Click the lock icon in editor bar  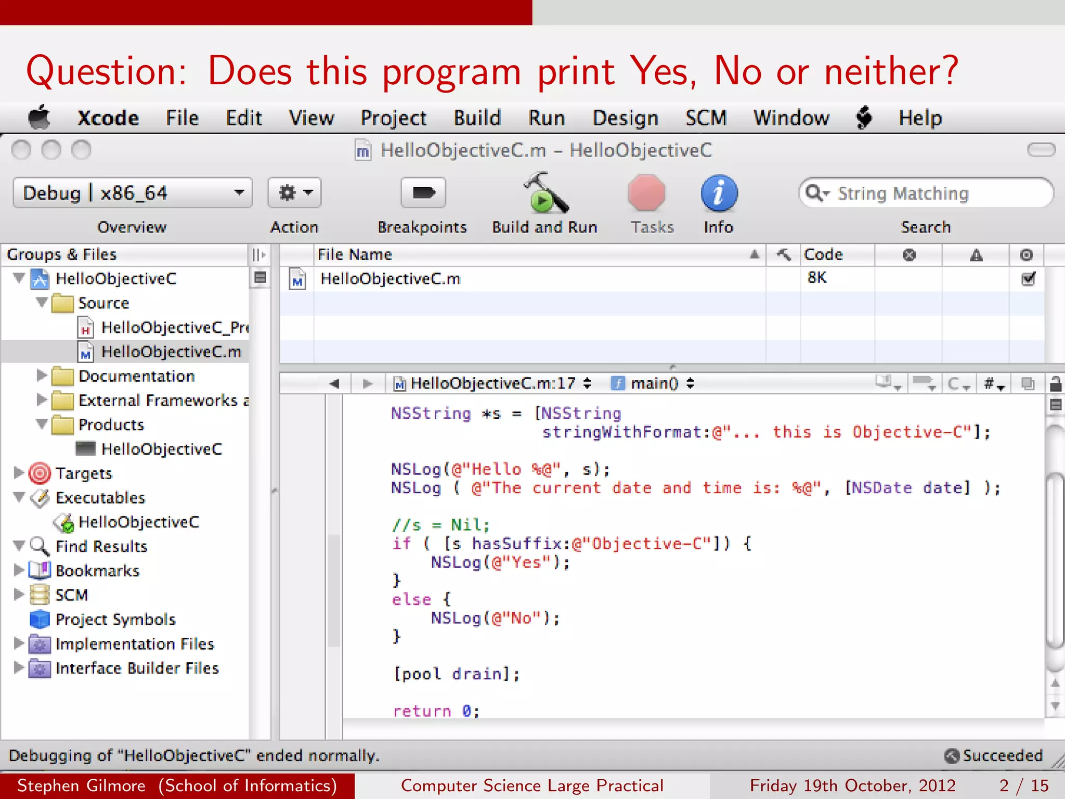[x=1055, y=384]
